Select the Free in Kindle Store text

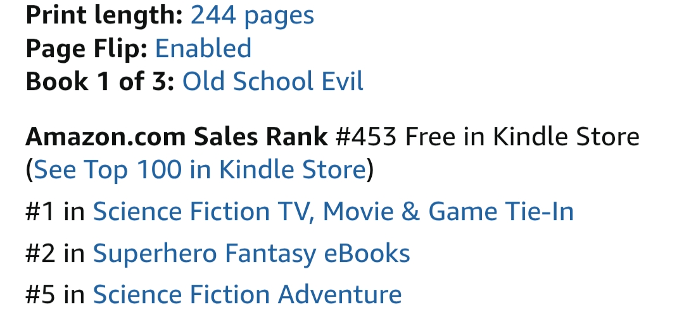(x=522, y=136)
